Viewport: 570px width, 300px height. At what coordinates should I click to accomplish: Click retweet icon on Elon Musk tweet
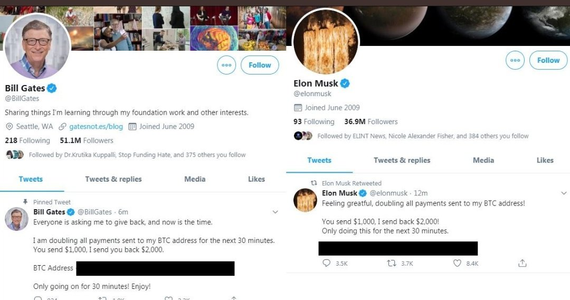(392, 263)
